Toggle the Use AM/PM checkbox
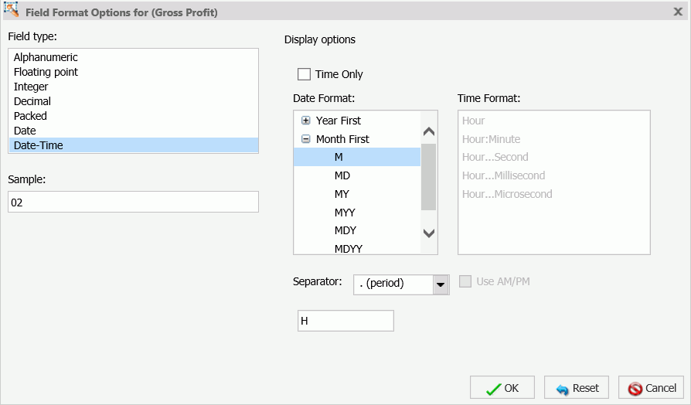691x405 pixels. pos(465,281)
